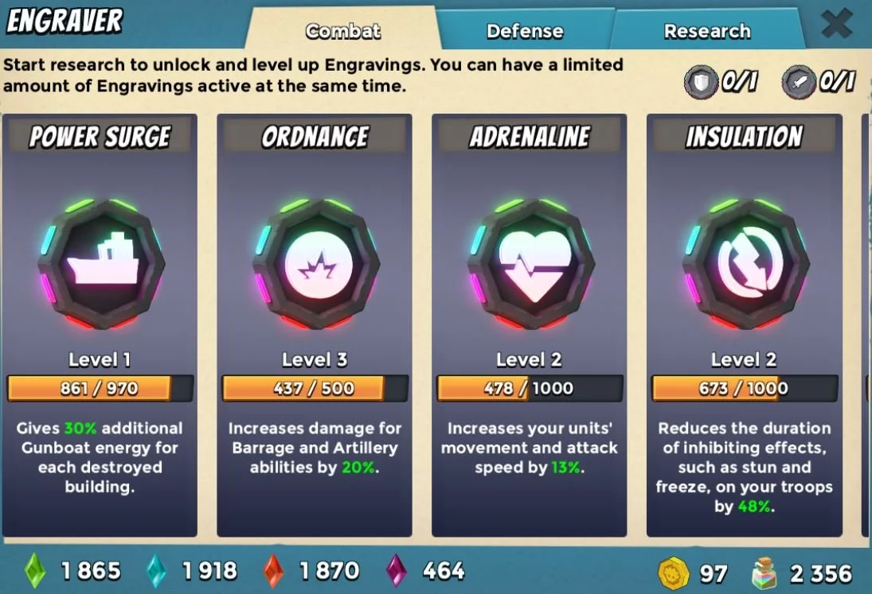Open the Ordnance card title

point(315,137)
